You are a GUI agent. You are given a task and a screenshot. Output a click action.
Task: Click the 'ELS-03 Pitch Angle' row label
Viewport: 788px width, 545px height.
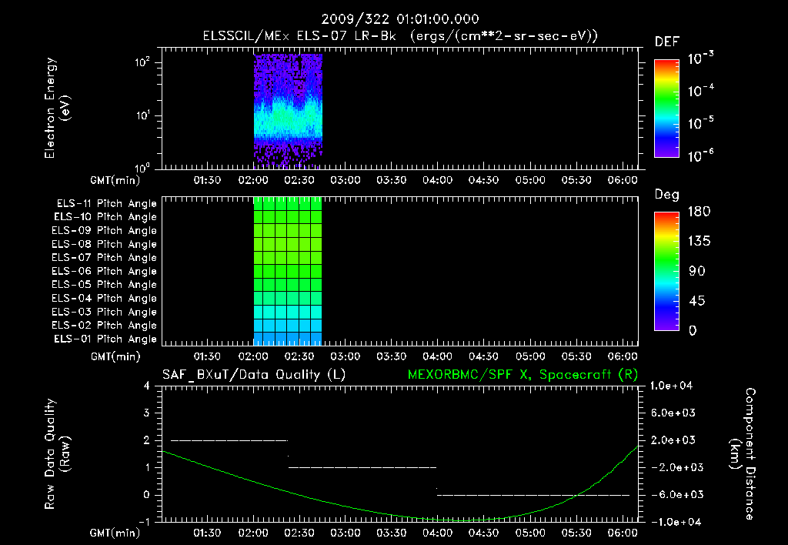104,313
